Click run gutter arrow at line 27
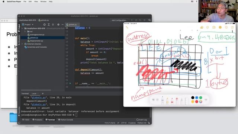This screenshot has width=238, height=134. click(70, 83)
